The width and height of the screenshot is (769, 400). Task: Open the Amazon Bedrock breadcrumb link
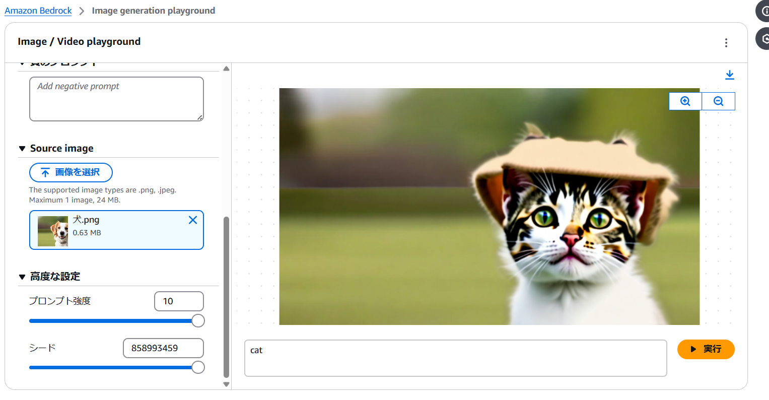[38, 11]
